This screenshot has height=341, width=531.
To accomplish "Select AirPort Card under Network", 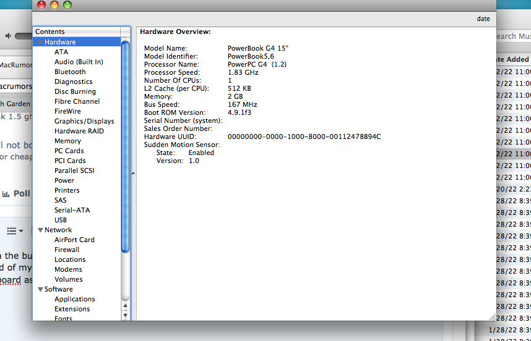I will point(74,240).
